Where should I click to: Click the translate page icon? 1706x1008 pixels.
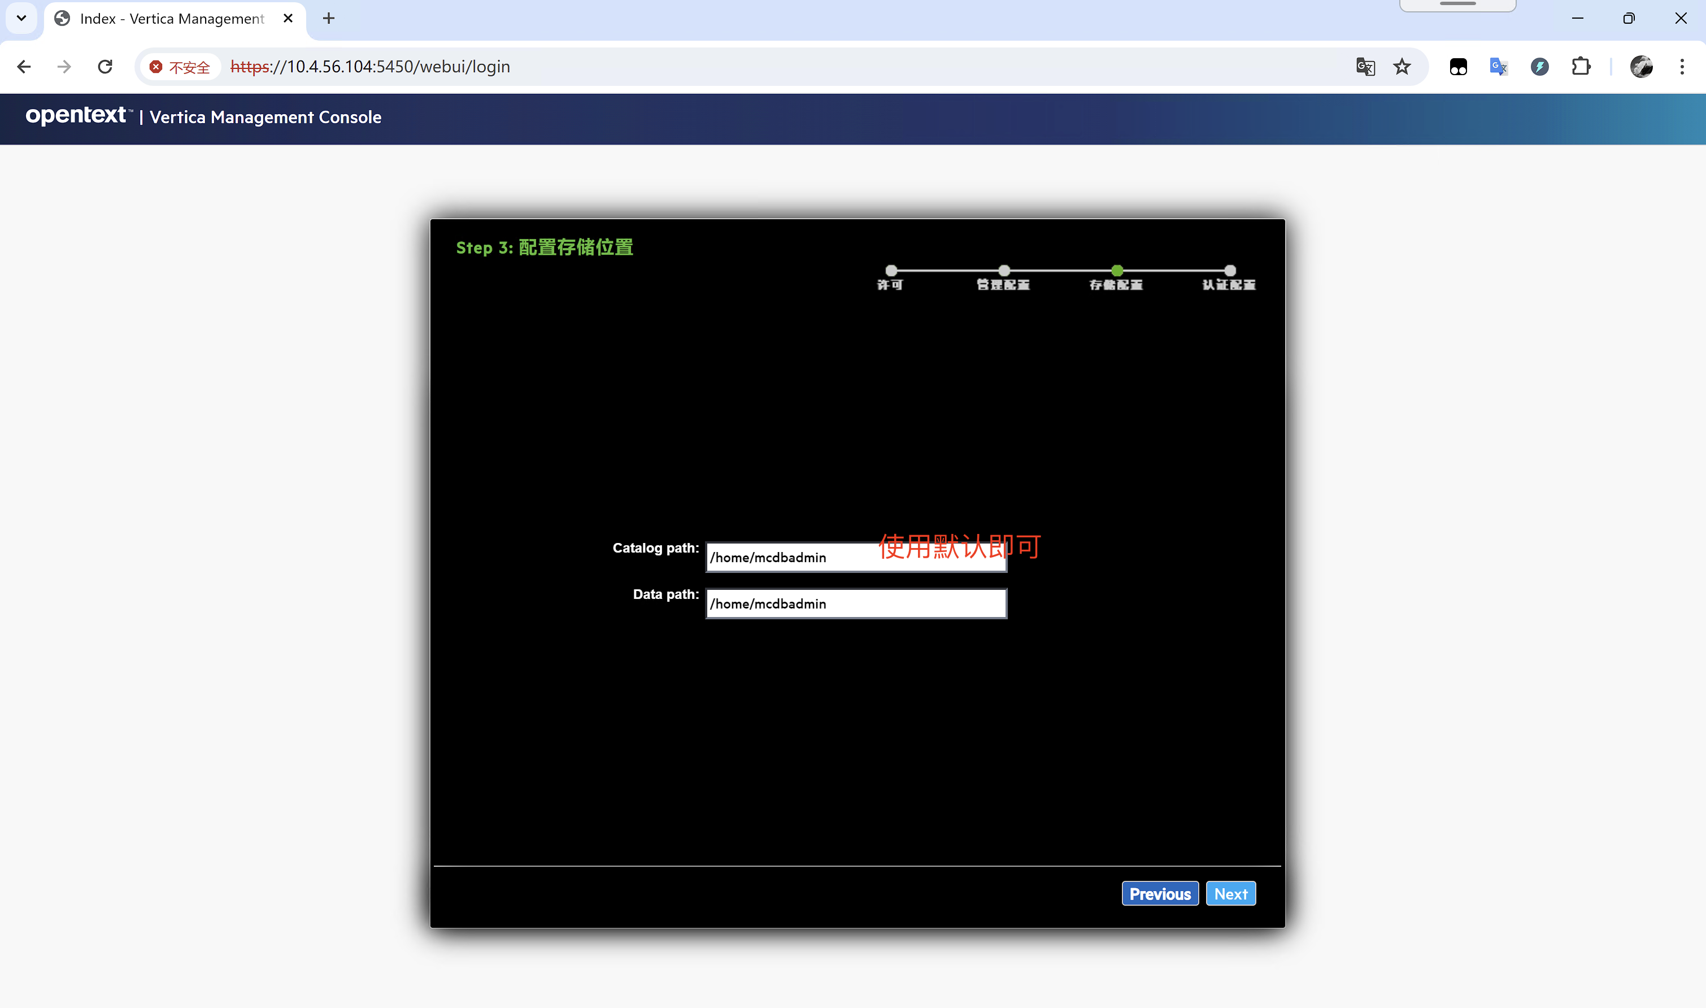(x=1365, y=67)
